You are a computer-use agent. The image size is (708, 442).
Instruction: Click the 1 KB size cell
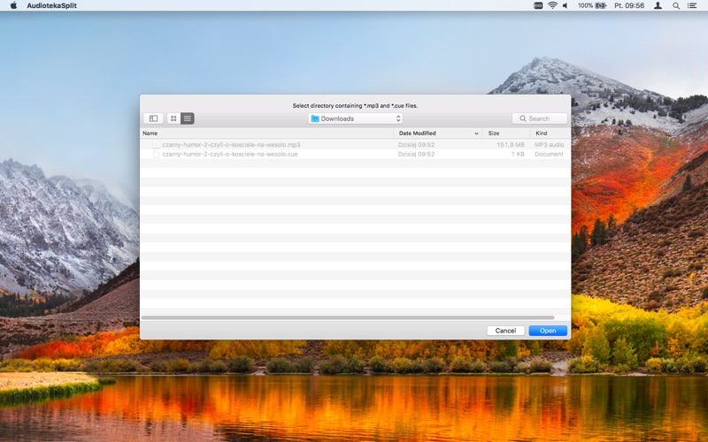click(x=518, y=154)
